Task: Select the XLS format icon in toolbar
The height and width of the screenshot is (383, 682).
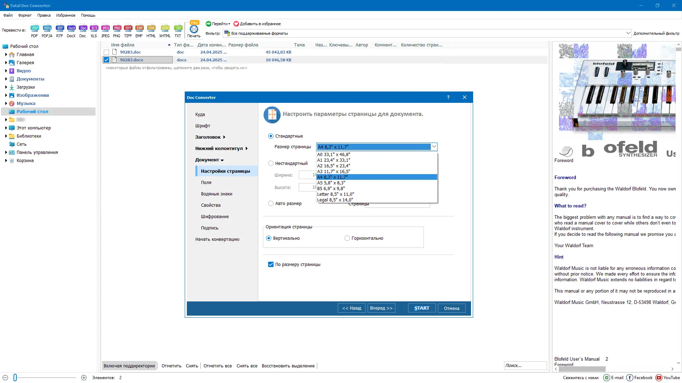Action: click(94, 28)
